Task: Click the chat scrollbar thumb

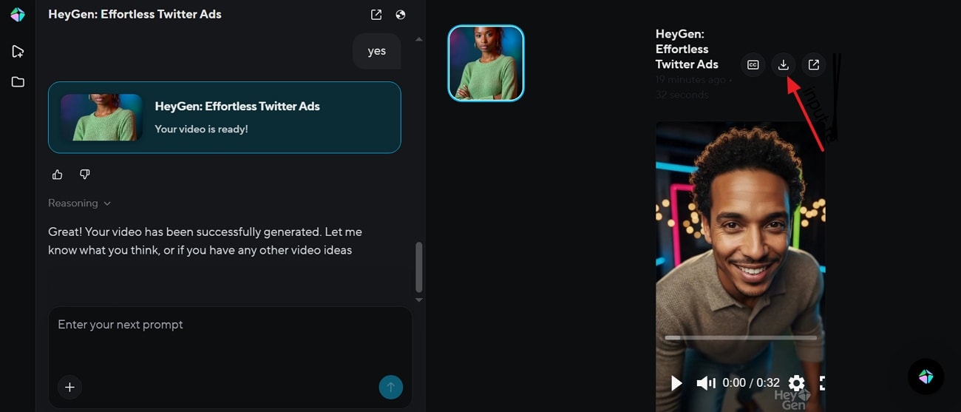Action: click(x=419, y=267)
